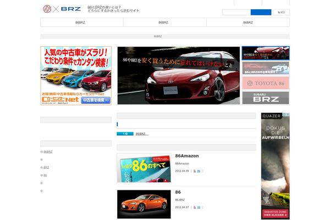This screenshot has width=330, height=220.
Task: Select the pink TOYOTA 86 slider thumbnail
Action: tap(266, 83)
